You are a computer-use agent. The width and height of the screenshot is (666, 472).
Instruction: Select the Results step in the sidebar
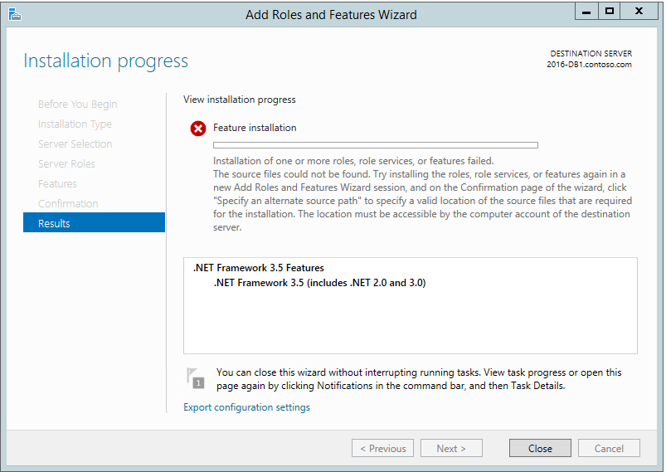tap(94, 223)
